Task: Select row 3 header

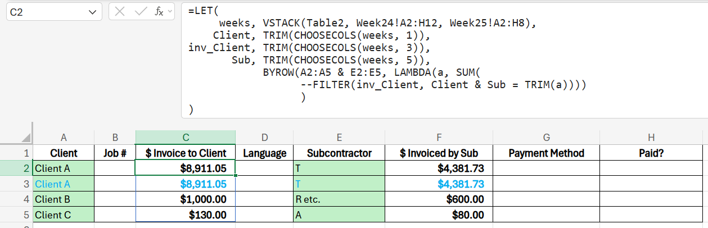Action: coord(16,184)
